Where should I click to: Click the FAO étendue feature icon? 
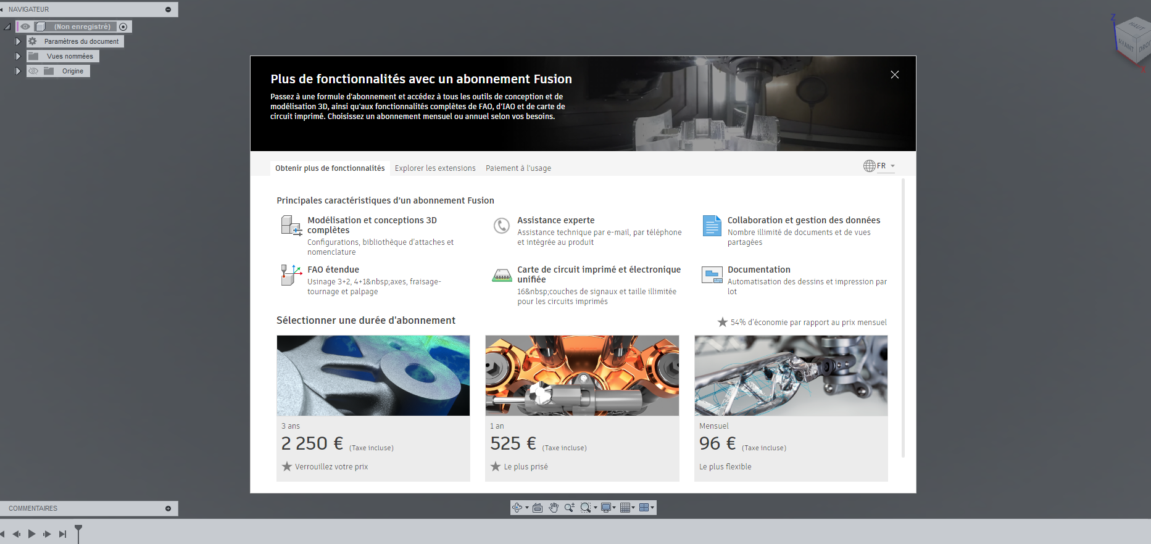(x=291, y=274)
